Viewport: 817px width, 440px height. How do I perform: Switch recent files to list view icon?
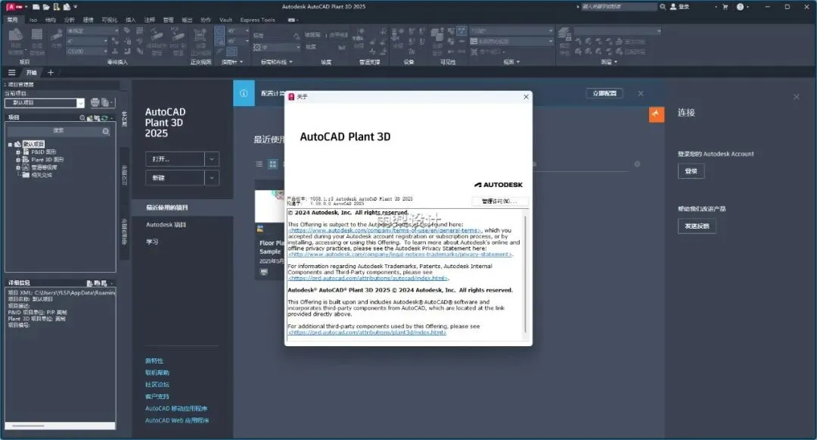pyautogui.click(x=259, y=164)
